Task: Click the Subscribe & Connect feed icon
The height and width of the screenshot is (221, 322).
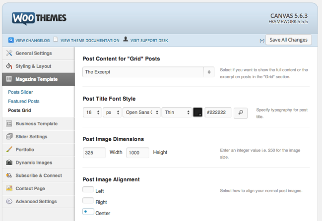Action: 9,175
